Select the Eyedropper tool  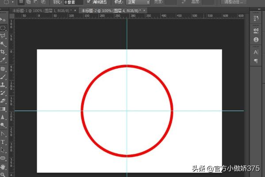(3, 60)
